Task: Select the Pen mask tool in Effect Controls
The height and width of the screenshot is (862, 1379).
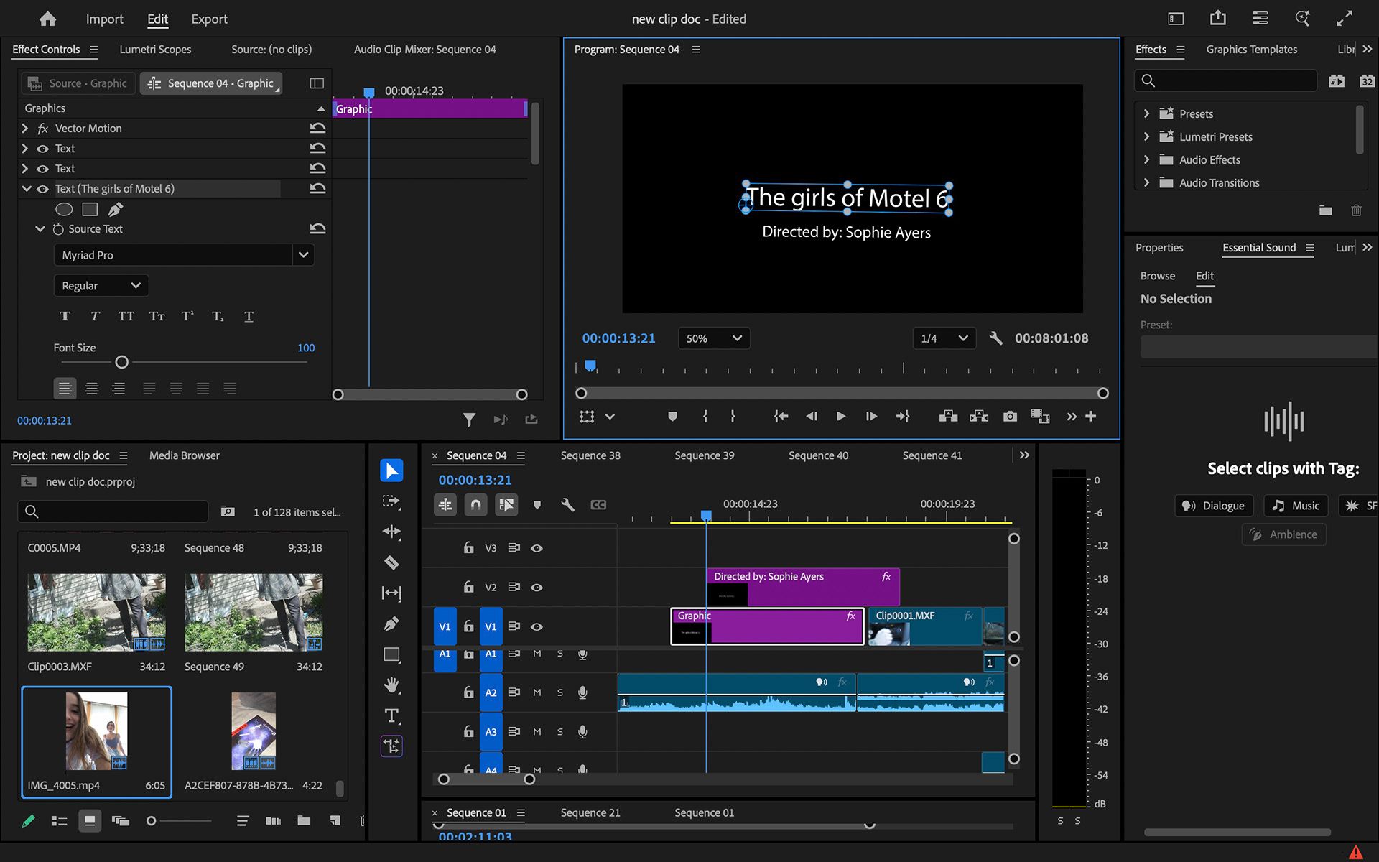Action: click(x=115, y=209)
